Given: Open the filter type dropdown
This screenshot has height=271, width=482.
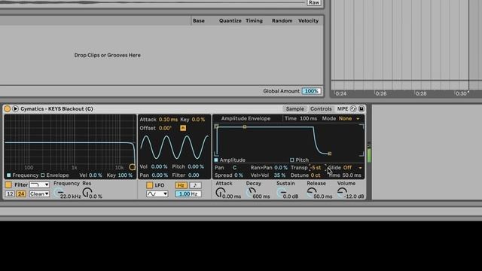Looking at the screenshot, I should click(39, 184).
